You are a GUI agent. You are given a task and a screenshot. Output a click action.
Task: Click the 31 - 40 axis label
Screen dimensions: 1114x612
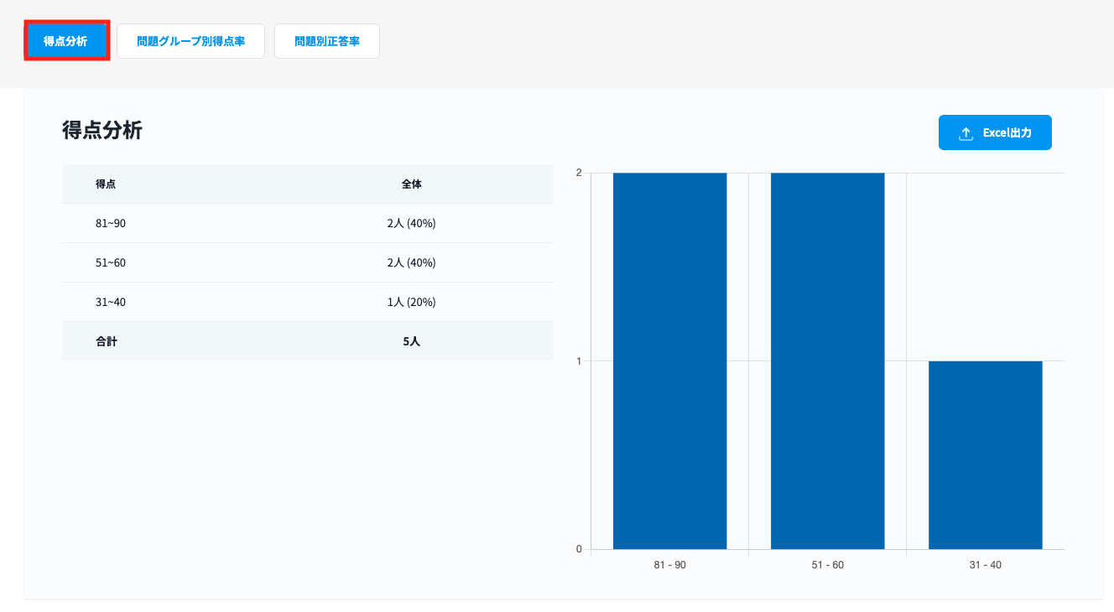coord(985,565)
